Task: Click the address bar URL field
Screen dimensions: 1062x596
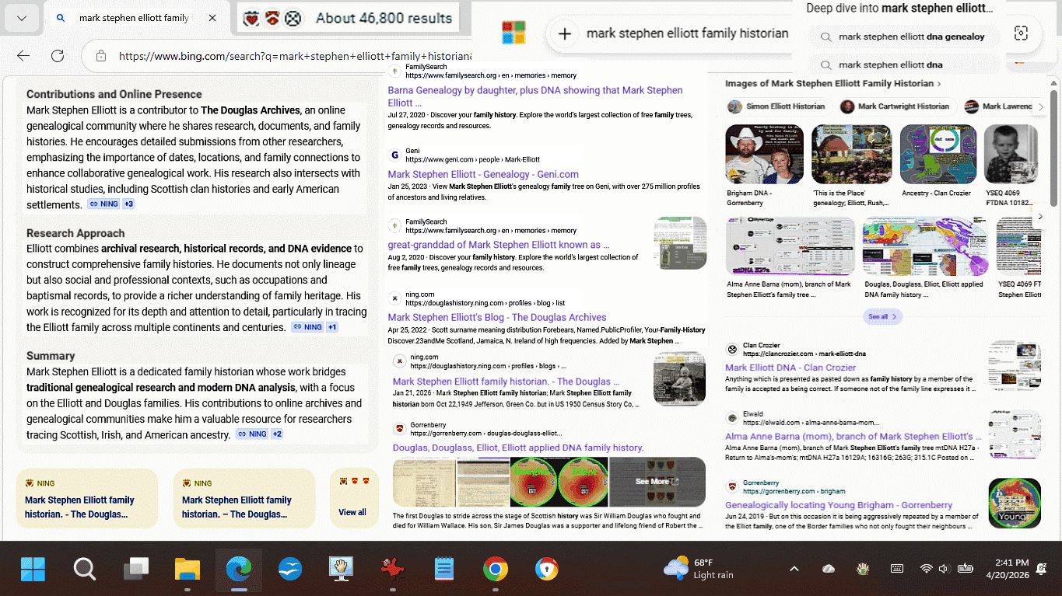Action: [296, 56]
